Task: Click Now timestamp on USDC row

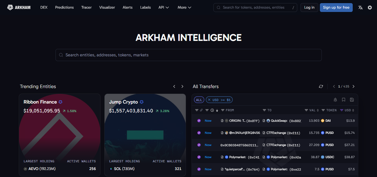Action: [208, 157]
